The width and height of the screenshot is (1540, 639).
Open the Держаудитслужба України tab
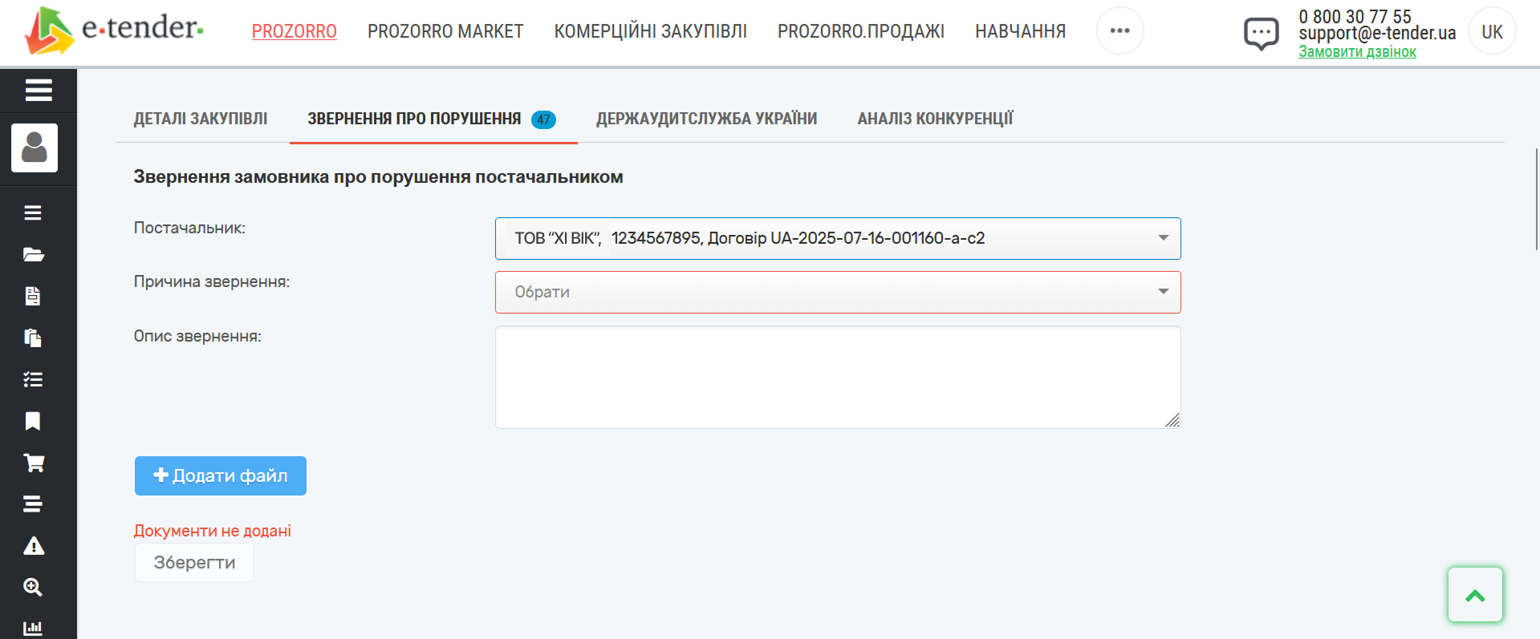706,119
